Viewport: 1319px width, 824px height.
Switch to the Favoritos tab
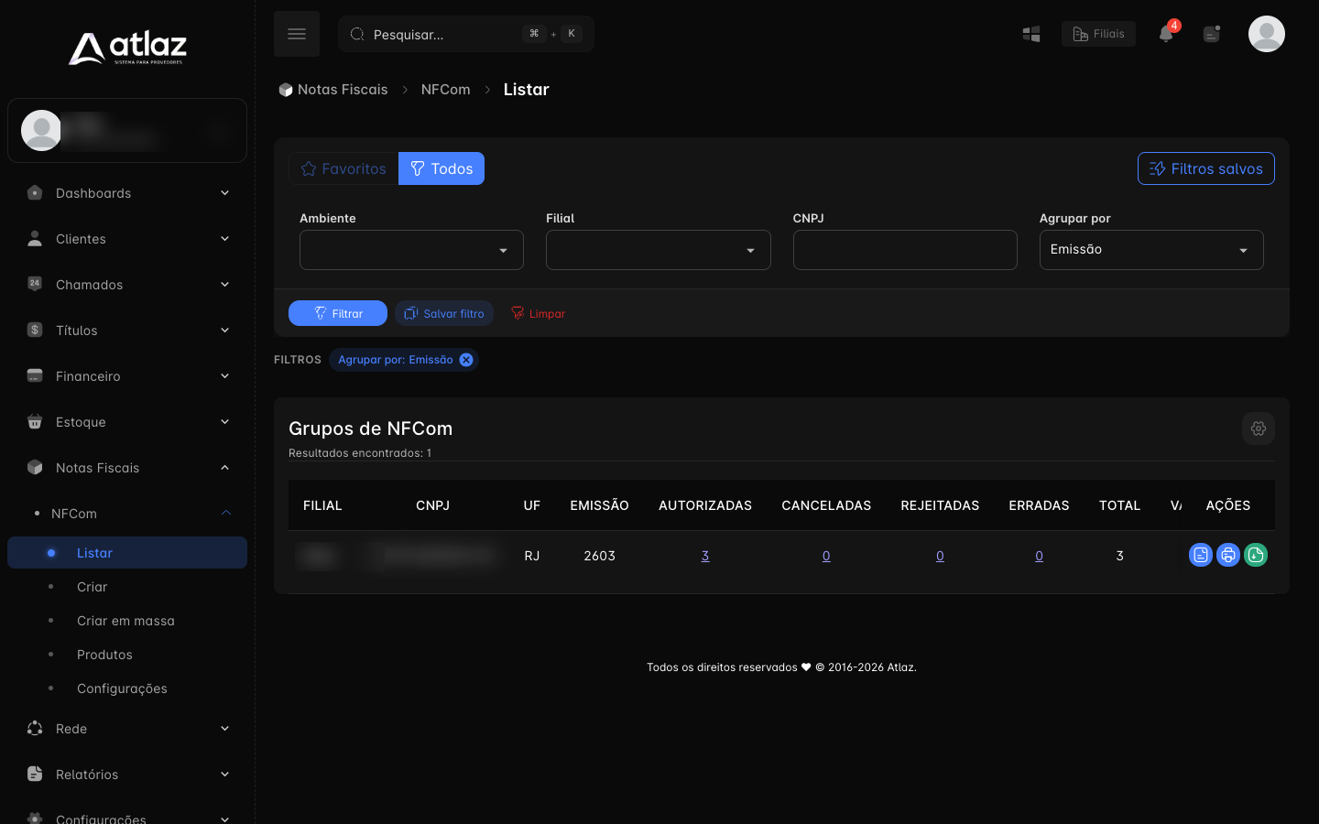tap(343, 168)
